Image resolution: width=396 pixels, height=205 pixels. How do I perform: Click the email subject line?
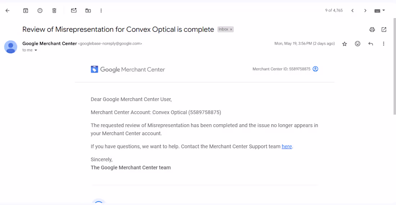118,29
